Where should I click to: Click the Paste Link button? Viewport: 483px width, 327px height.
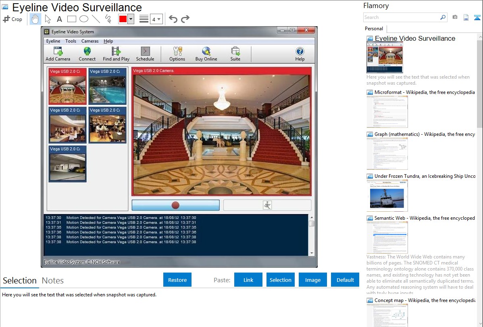[248, 280]
